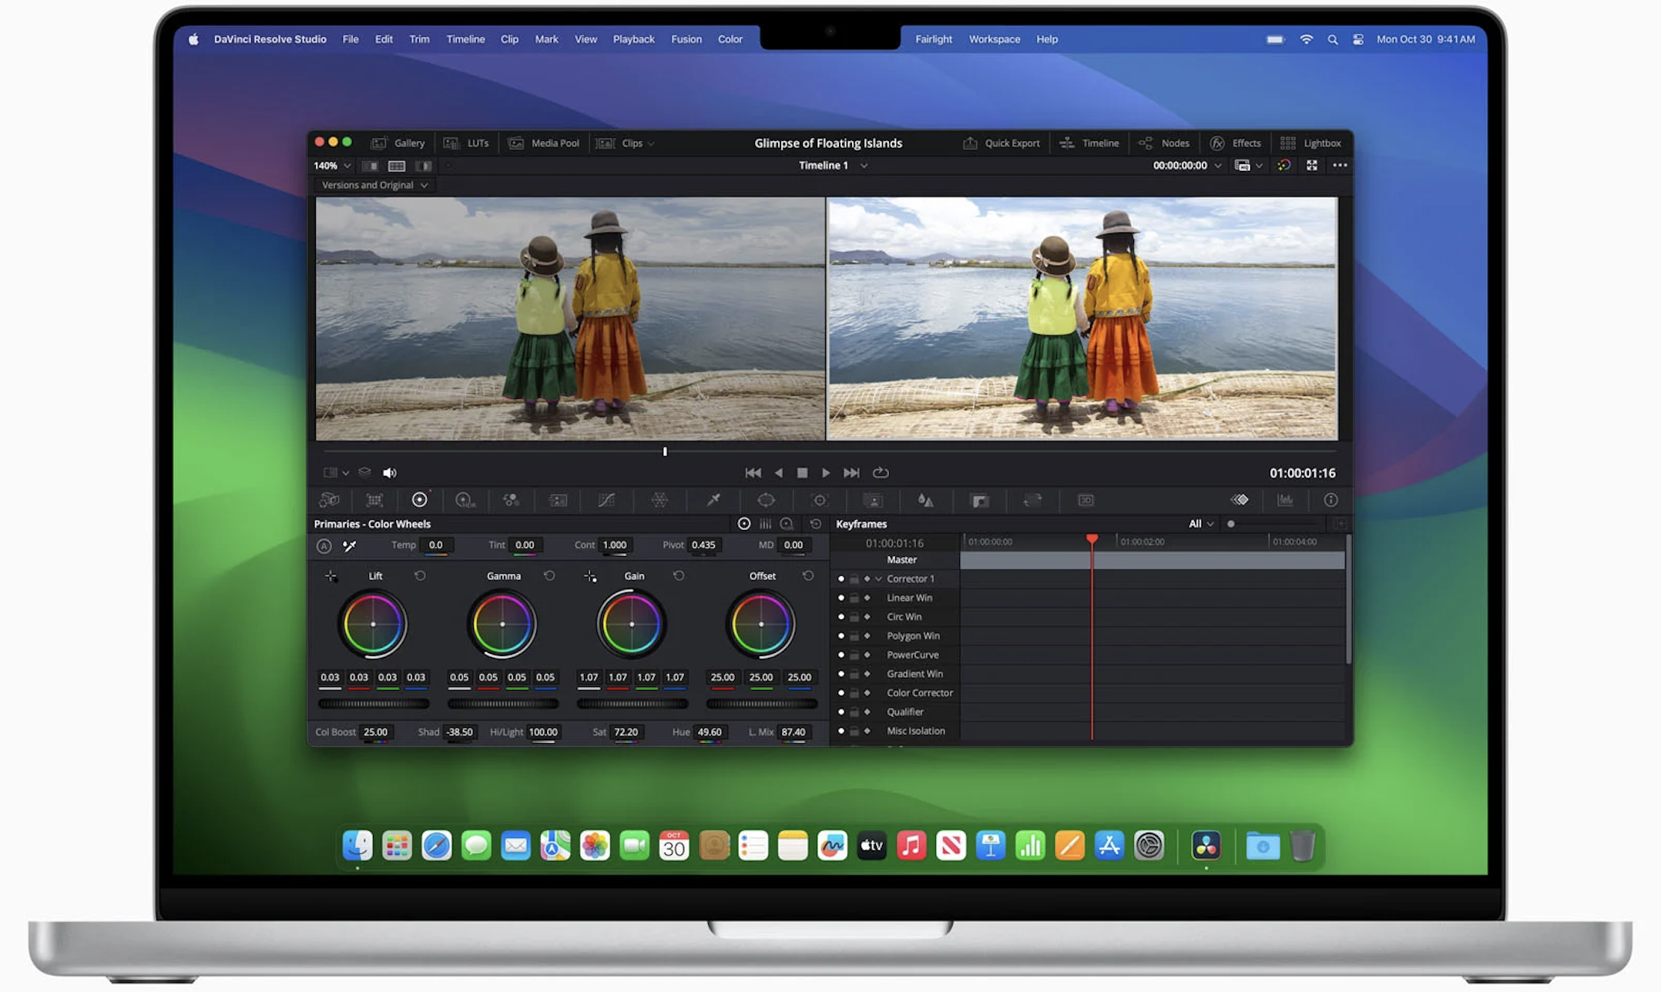Reset the Lift wheel
This screenshot has height=992, width=1661.
420,575
